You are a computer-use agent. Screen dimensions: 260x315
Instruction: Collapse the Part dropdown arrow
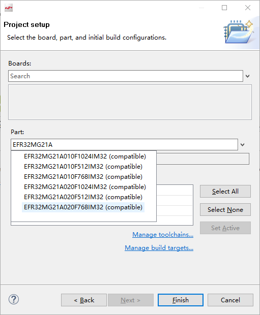coord(243,145)
